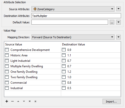Open Mapping Direction dropdown
The image size is (125, 108).
pyautogui.click(x=73, y=37)
